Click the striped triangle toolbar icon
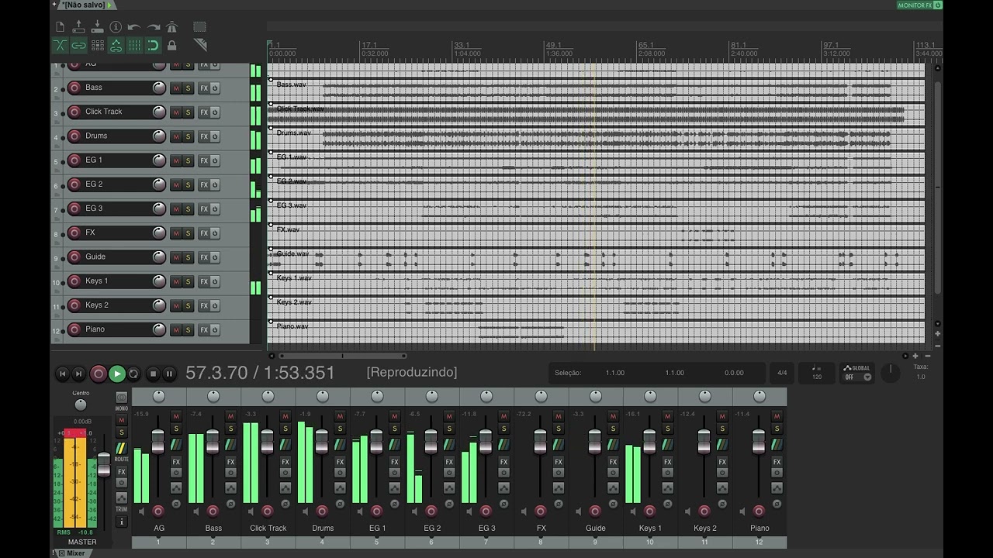This screenshot has height=558, width=993. 199,46
